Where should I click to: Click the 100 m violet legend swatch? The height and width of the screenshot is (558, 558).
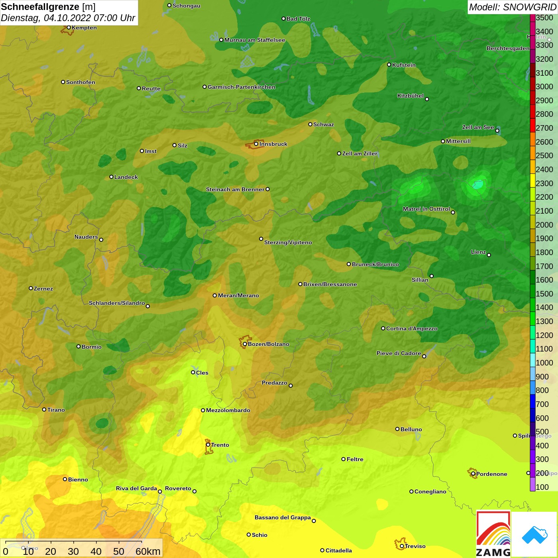point(532,484)
